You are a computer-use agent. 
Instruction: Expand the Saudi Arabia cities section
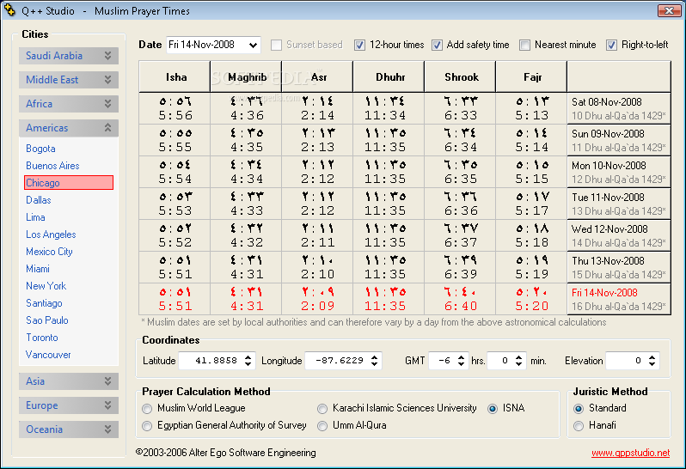click(69, 56)
